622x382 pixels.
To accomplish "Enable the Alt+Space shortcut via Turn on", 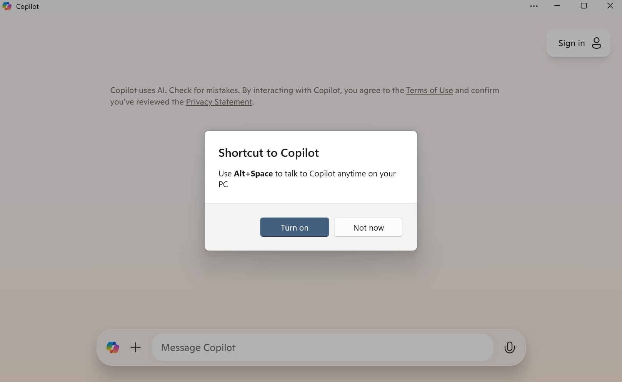I will tap(294, 227).
